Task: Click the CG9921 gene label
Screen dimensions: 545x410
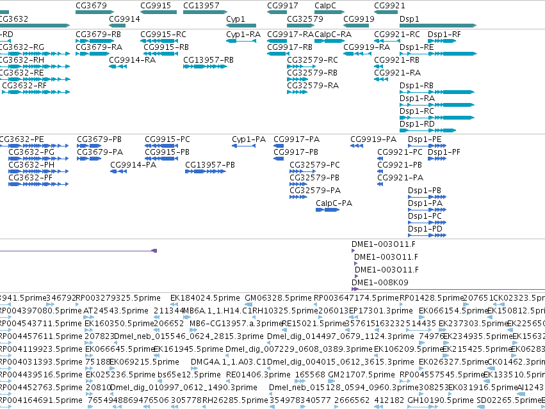Action: click(389, 6)
